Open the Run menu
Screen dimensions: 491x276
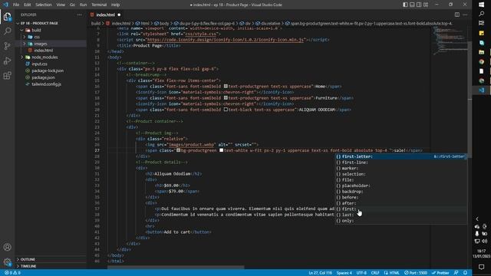click(x=83, y=5)
